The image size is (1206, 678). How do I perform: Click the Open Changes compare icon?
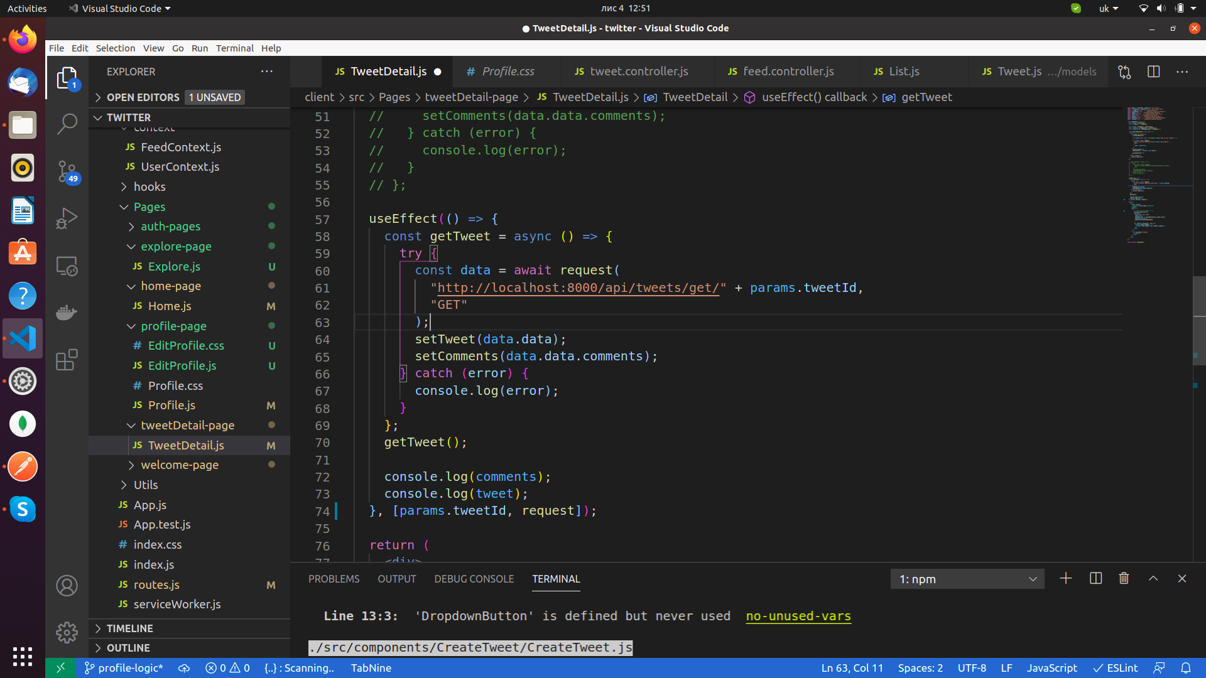[x=1124, y=72]
